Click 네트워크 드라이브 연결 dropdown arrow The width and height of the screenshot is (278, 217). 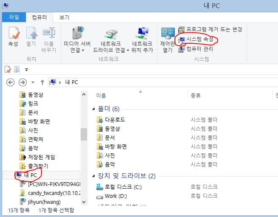[128, 51]
